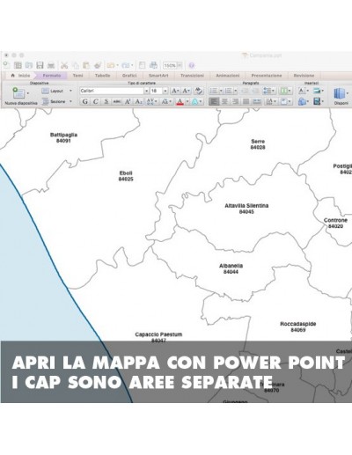352x455 pixels.
Task: Switch to the Tabelle tab
Action: tap(102, 76)
